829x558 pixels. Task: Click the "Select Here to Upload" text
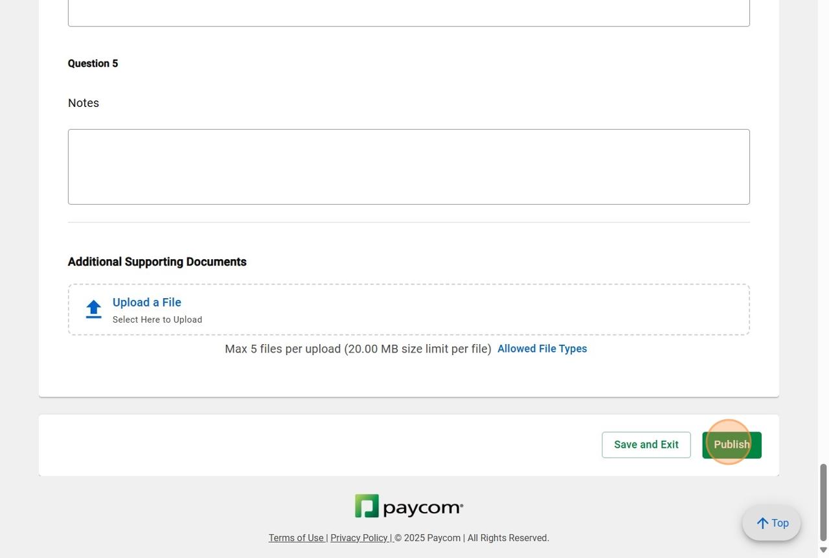point(157,320)
